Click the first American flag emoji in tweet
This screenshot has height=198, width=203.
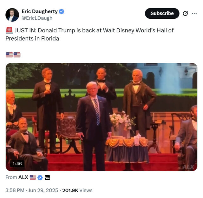click(9, 55)
